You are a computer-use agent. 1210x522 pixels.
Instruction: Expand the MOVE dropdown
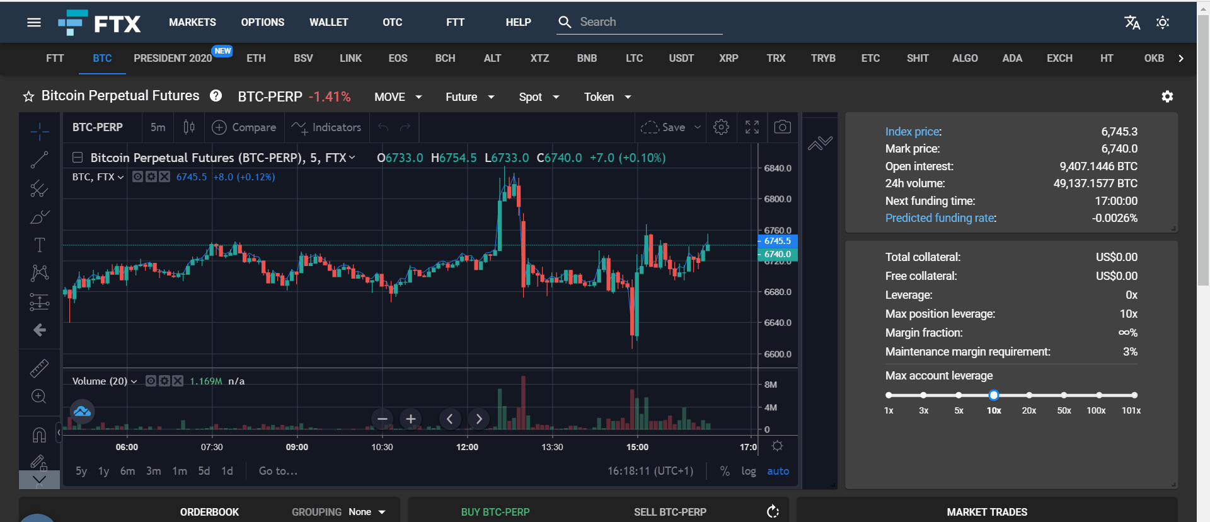pos(398,97)
